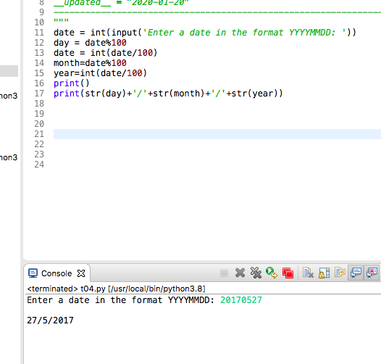Click the console input value 20170527
The height and width of the screenshot is (364, 381).
coord(241,300)
